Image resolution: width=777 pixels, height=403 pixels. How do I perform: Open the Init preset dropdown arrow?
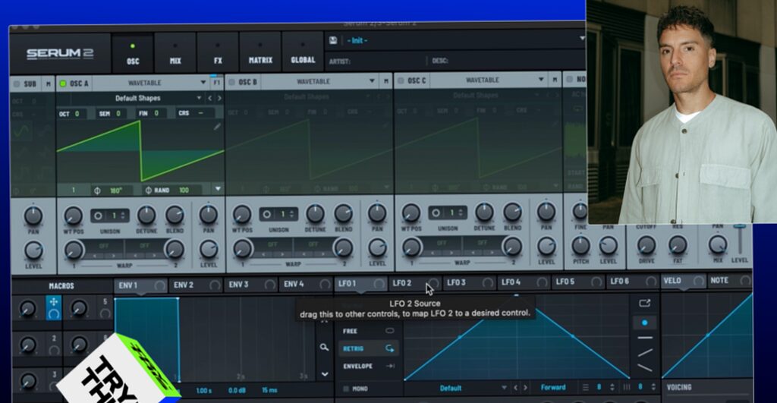coord(582,38)
